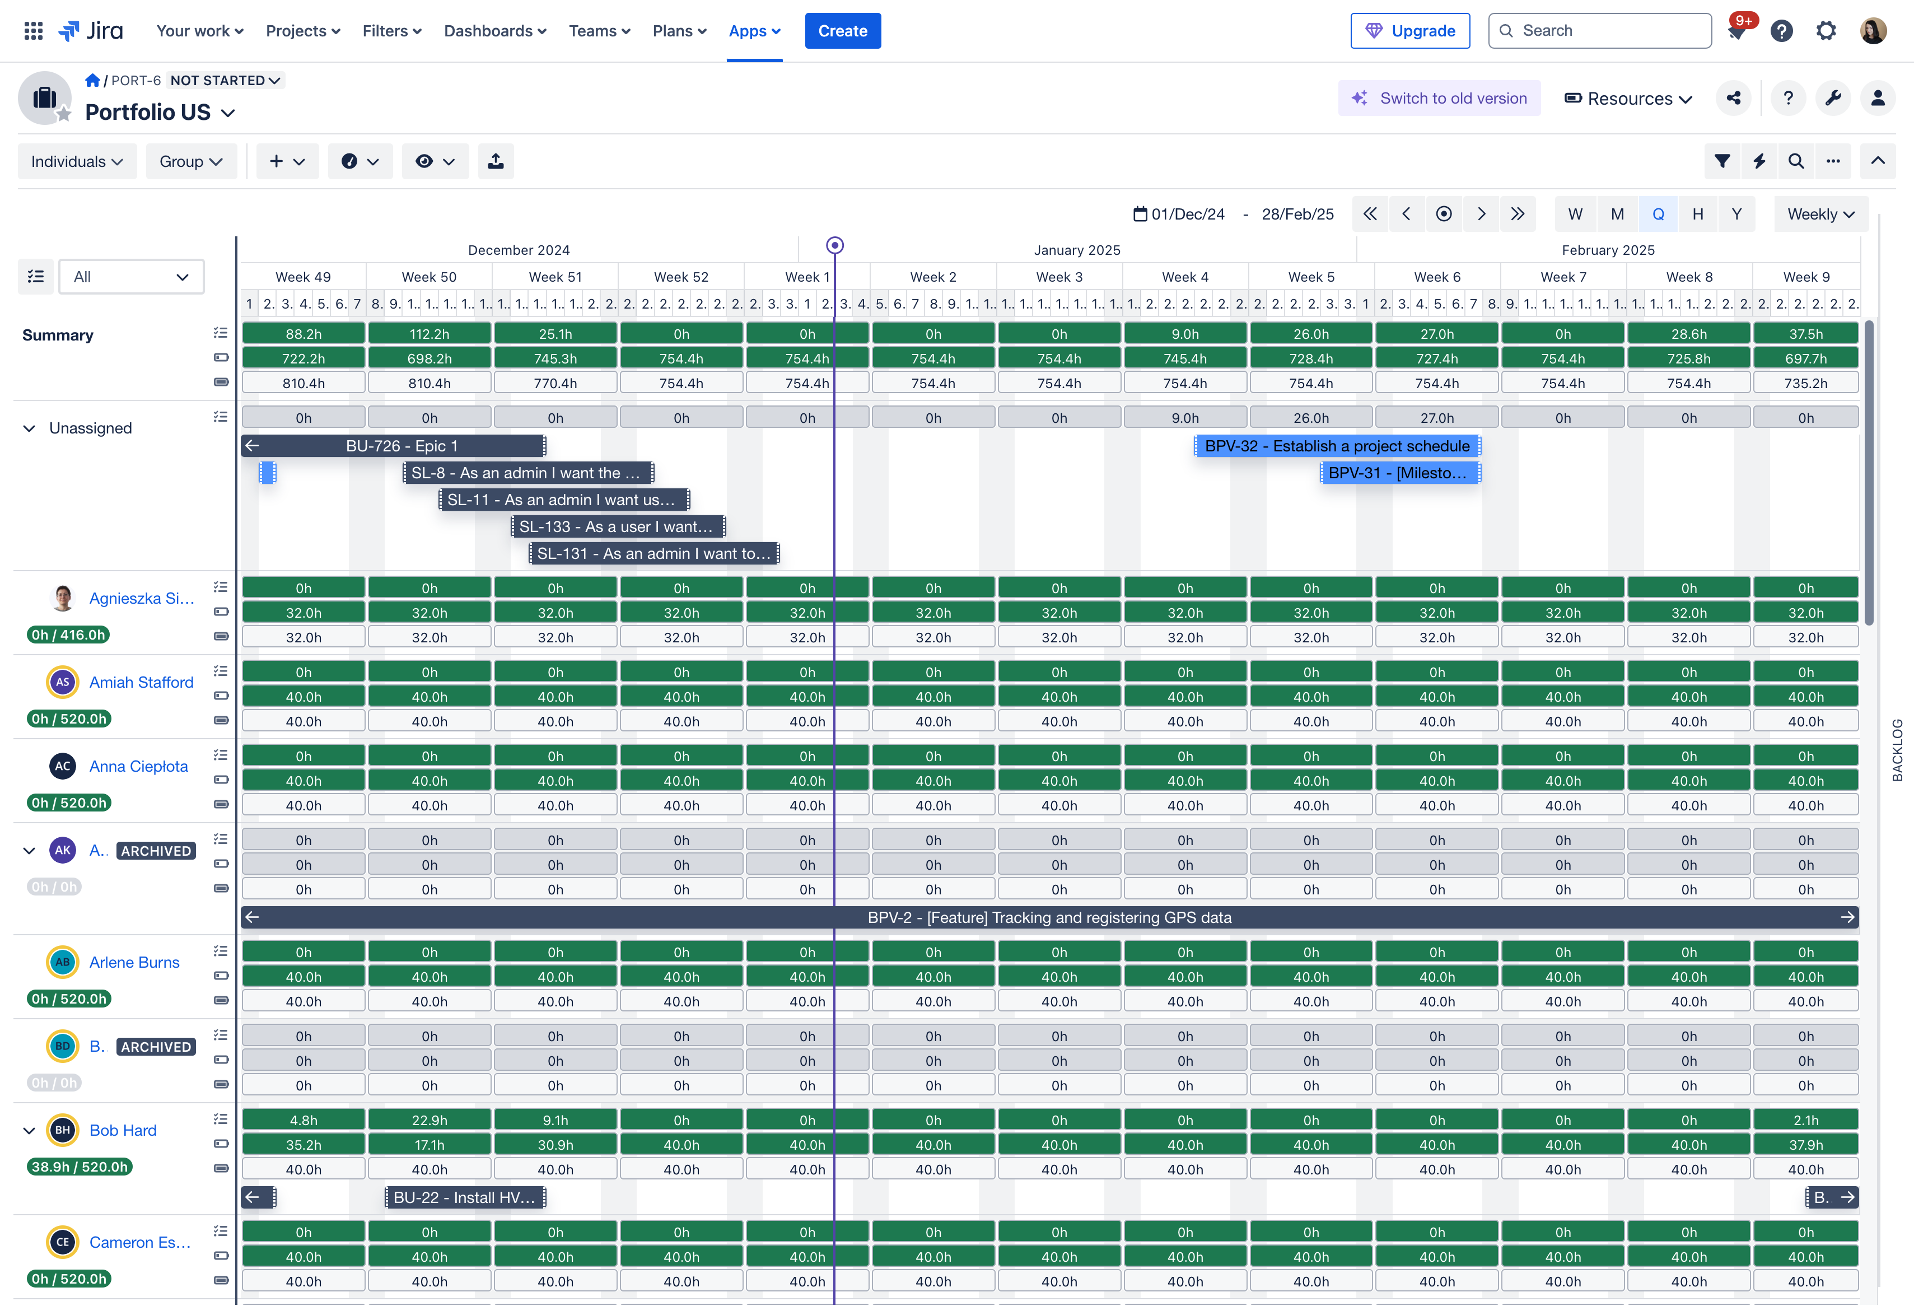Click the blue BPV-32 project schedule bar
The width and height of the screenshot is (1914, 1306).
[1336, 445]
